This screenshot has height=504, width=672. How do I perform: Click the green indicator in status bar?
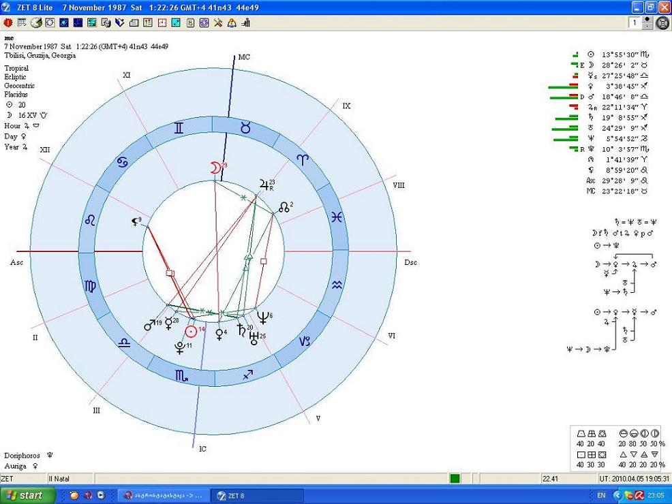pyautogui.click(x=454, y=479)
